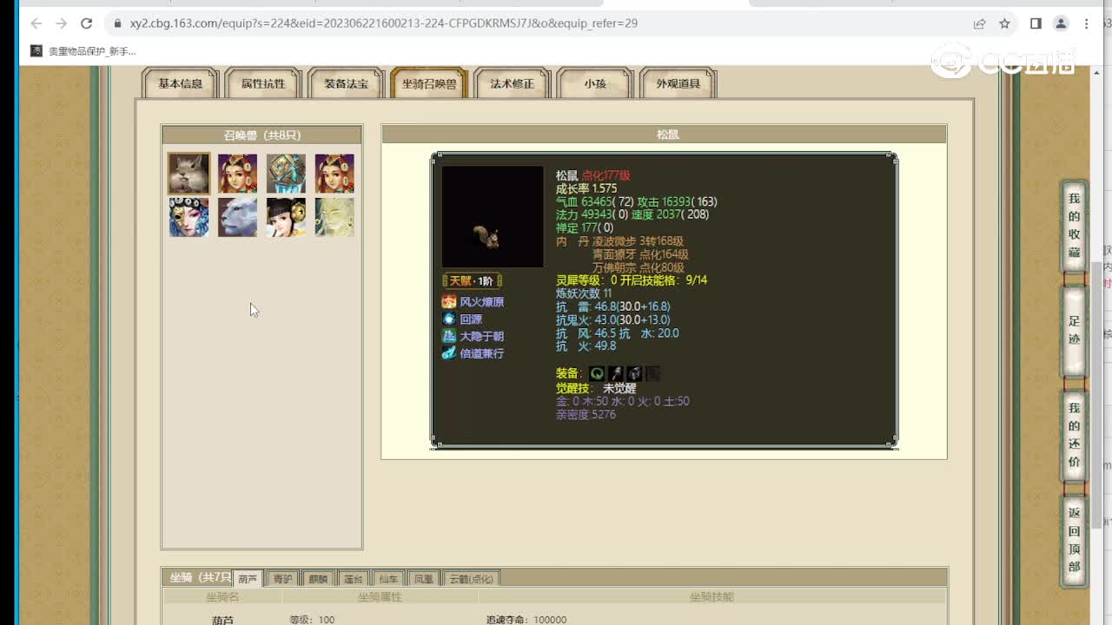Click the green ring equipment icon

(x=597, y=373)
